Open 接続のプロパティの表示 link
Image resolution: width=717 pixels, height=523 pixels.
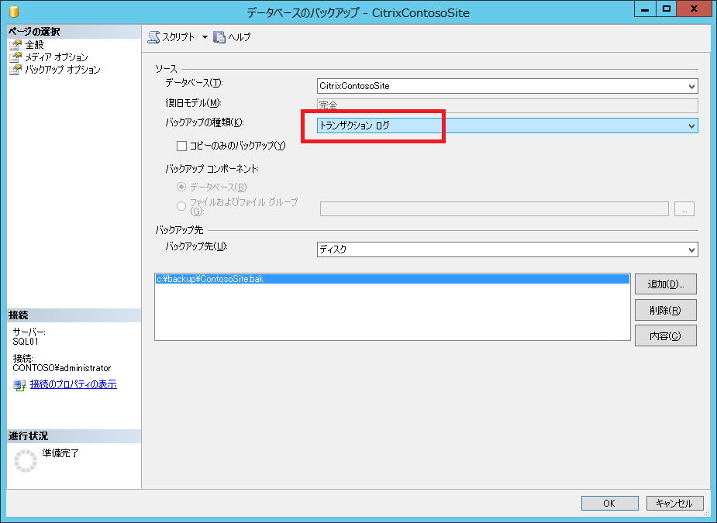click(74, 384)
